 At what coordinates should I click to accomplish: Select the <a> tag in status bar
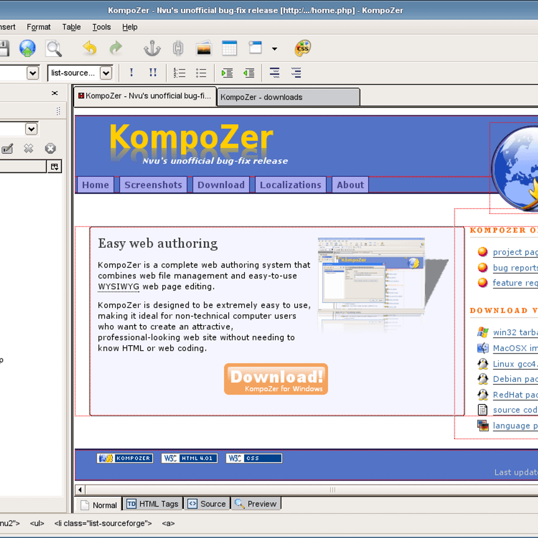[x=168, y=523]
